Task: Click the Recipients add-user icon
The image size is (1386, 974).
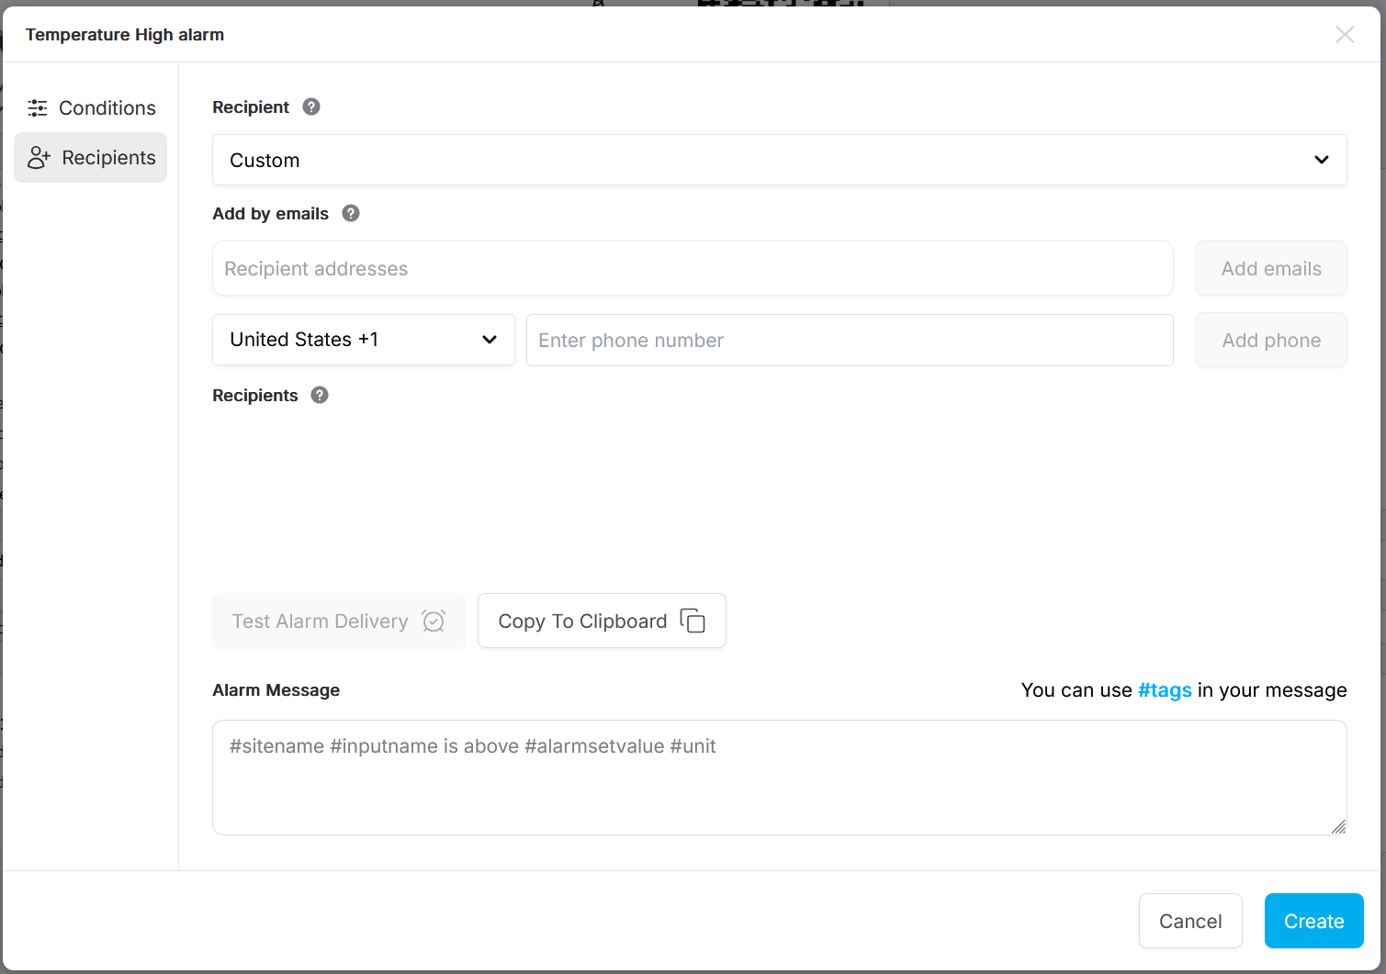Action: coord(39,158)
